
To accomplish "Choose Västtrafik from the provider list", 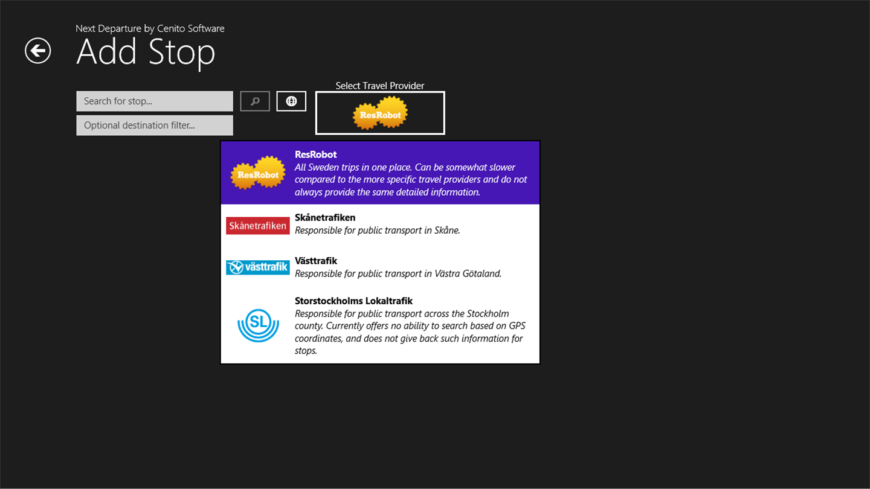I will pos(380,266).
